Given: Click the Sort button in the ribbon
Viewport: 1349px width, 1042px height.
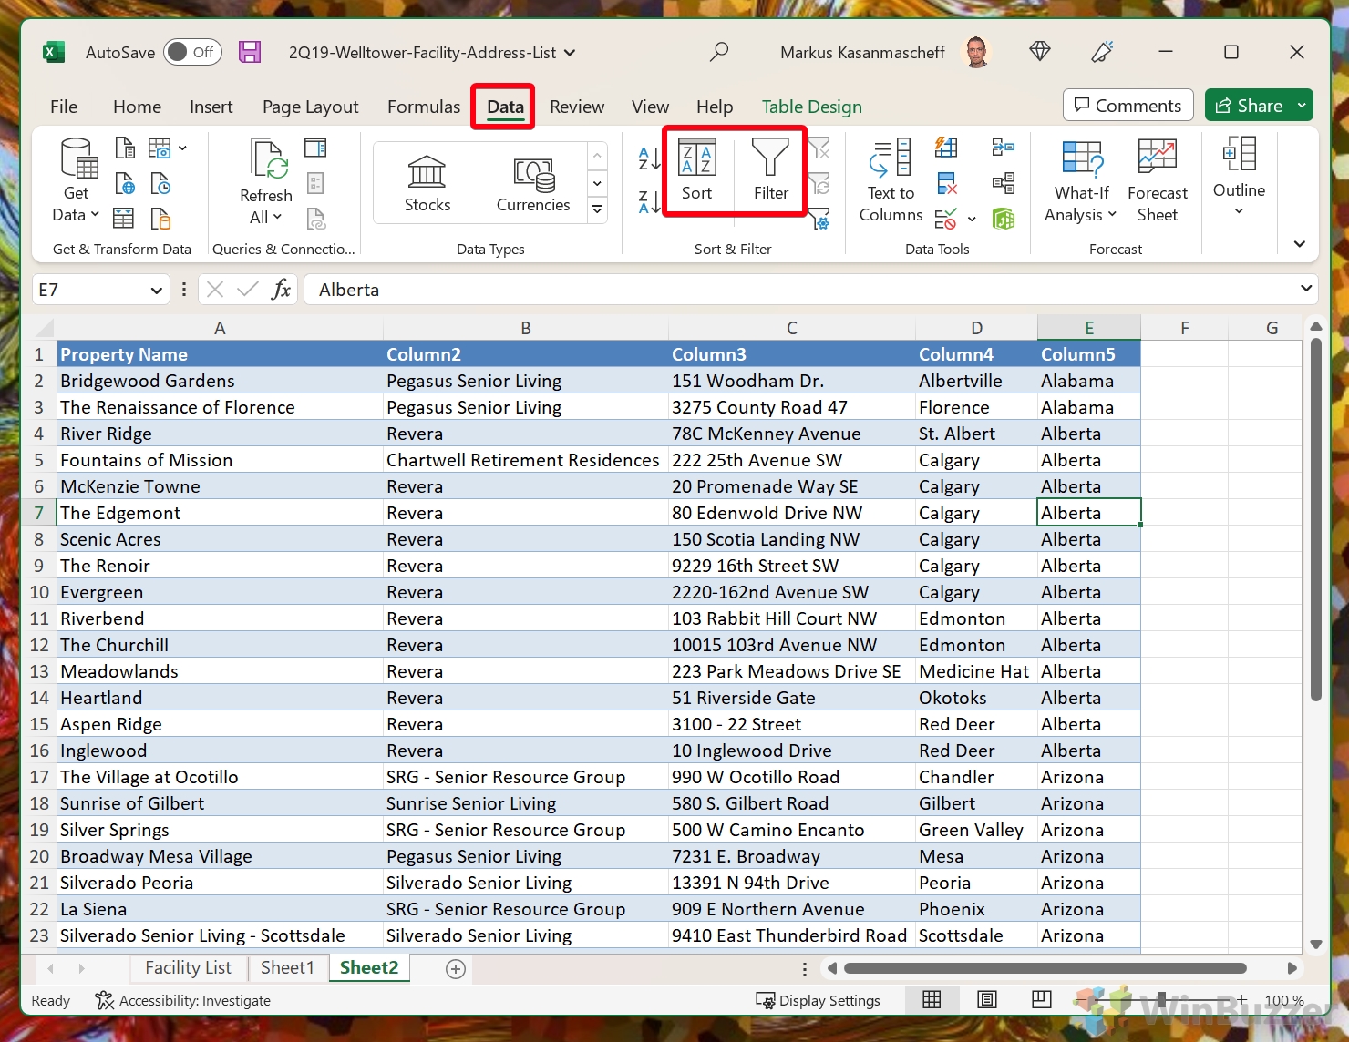Looking at the screenshot, I should pyautogui.click(x=697, y=170).
